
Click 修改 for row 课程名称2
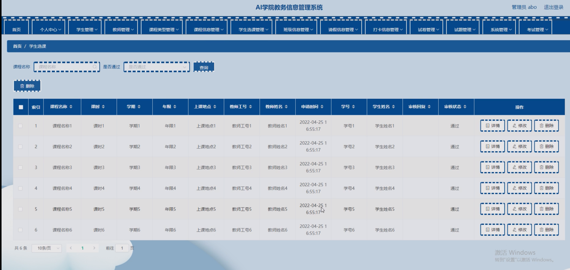tap(519, 147)
